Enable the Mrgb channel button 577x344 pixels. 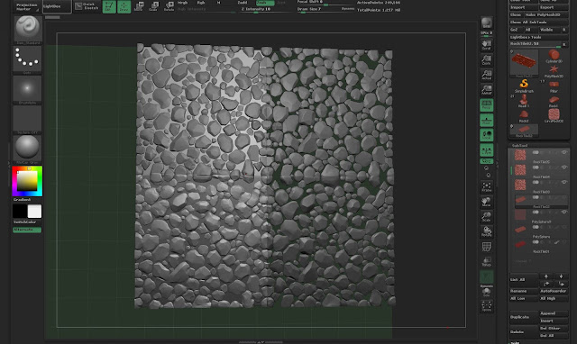pos(183,3)
